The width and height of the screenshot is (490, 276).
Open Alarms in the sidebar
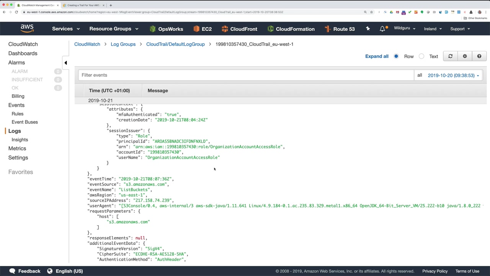pos(16,62)
